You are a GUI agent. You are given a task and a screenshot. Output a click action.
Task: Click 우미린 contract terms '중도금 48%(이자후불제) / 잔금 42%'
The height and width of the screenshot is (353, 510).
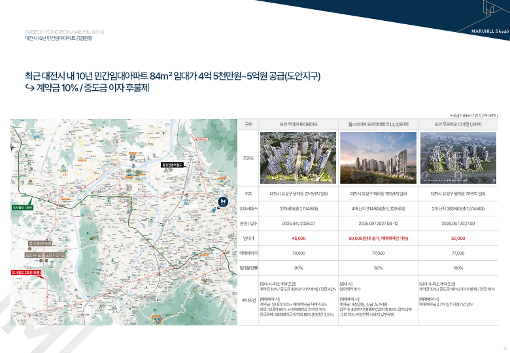click(x=308, y=289)
